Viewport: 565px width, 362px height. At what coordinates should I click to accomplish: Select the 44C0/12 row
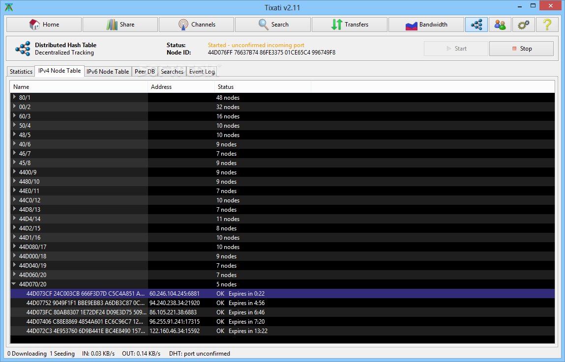282,200
